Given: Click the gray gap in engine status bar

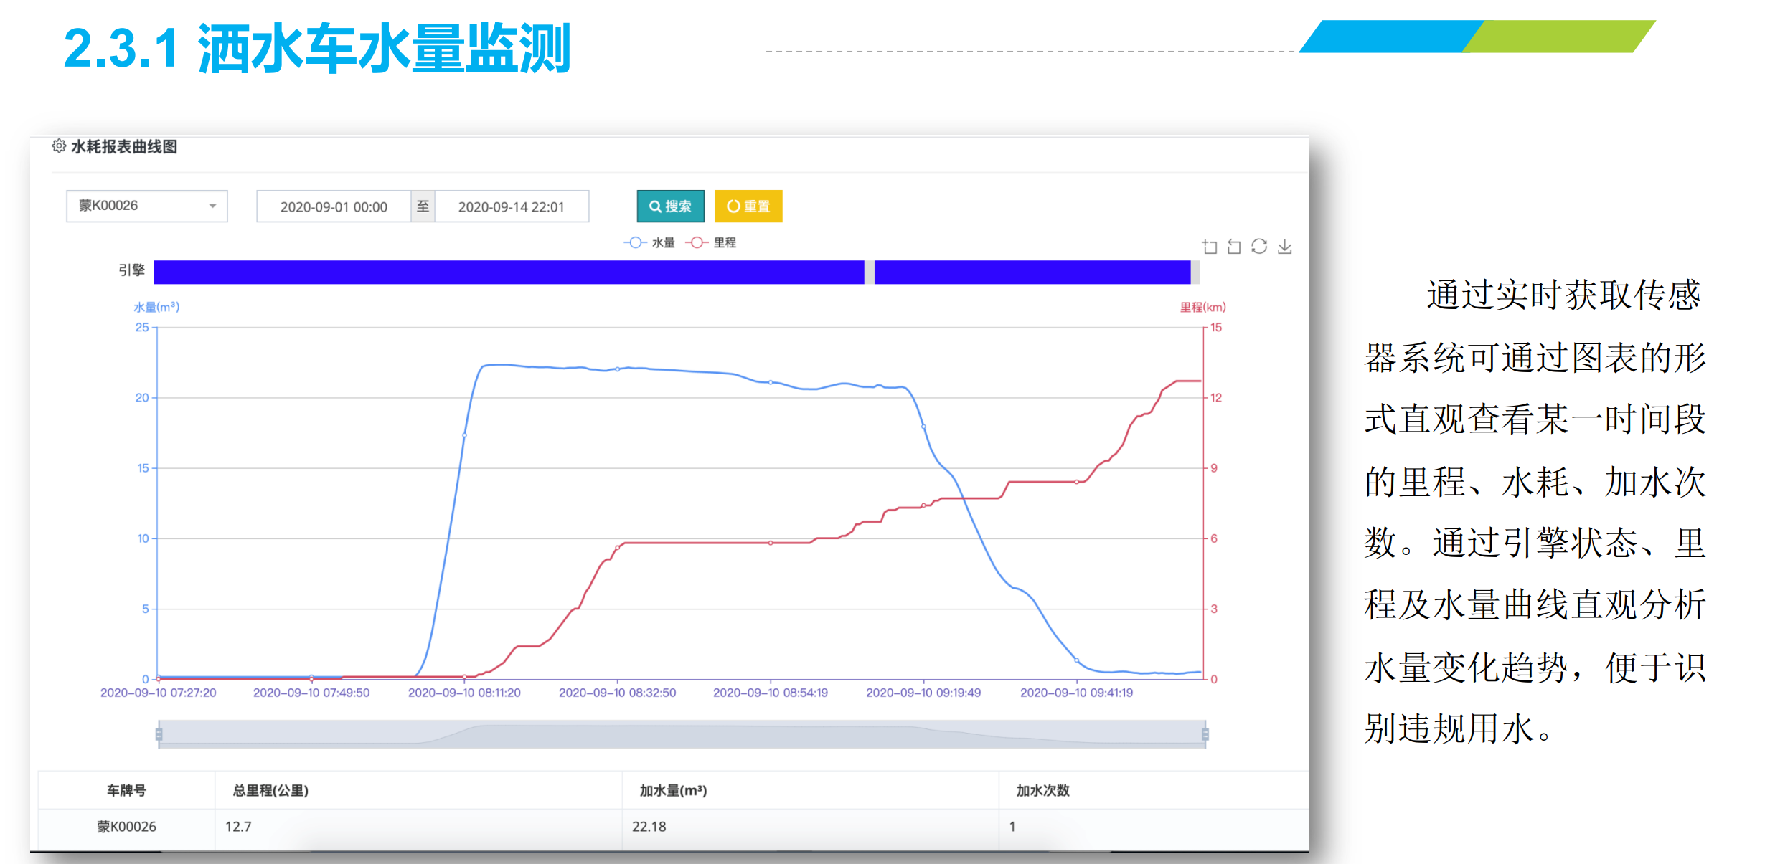Looking at the screenshot, I should pyautogui.click(x=870, y=272).
